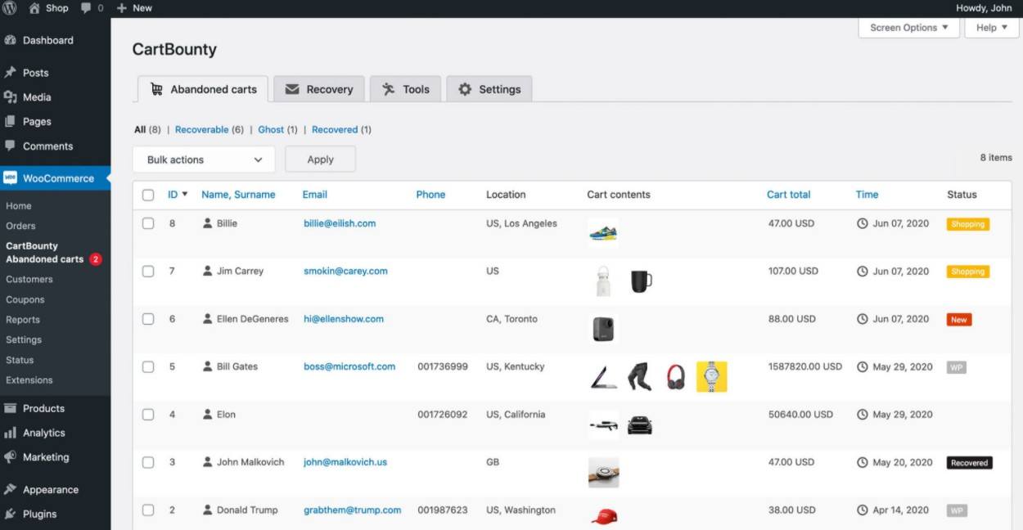The width and height of the screenshot is (1023, 530).
Task: Check the box for John Malkovich's cart
Action: [x=148, y=462]
